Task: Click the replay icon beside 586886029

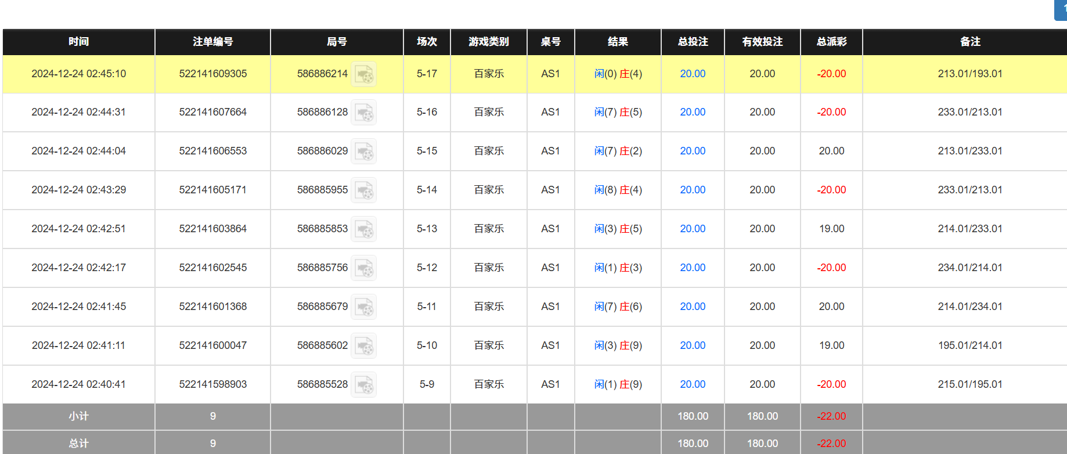Action: point(364,152)
